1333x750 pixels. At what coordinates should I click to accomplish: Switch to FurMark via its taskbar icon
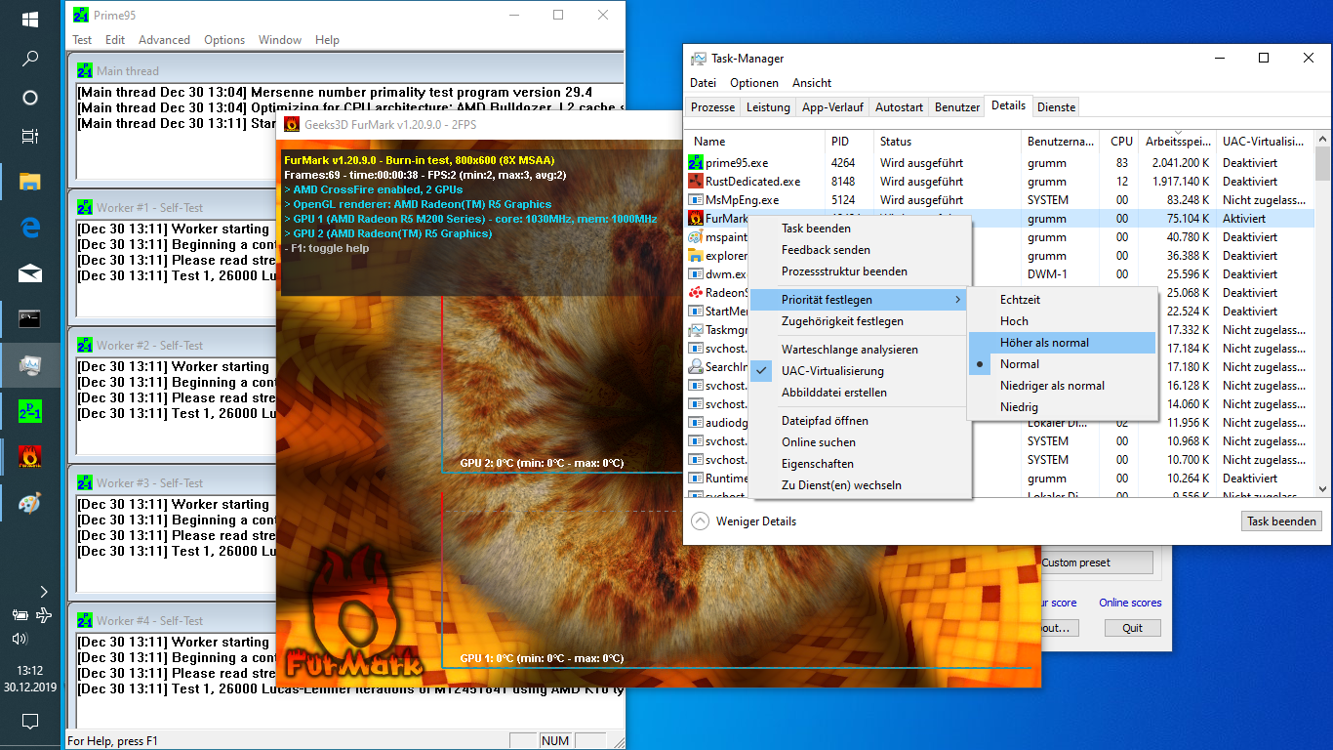pyautogui.click(x=30, y=457)
